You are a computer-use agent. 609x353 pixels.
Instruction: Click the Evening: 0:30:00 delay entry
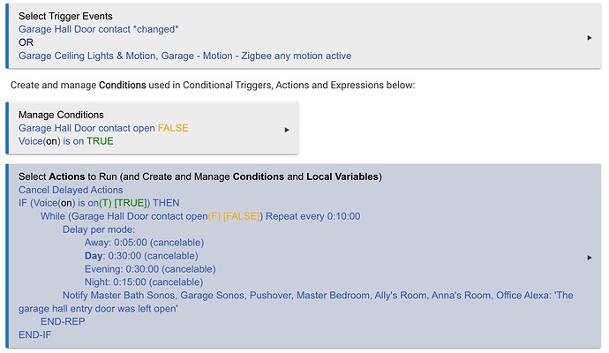point(150,269)
